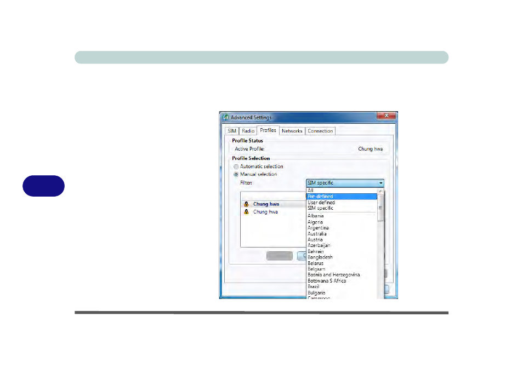Viewport: 523px width, 368px height.
Task: Click the lock icon beside bold Chung hwa
Action: click(x=246, y=204)
